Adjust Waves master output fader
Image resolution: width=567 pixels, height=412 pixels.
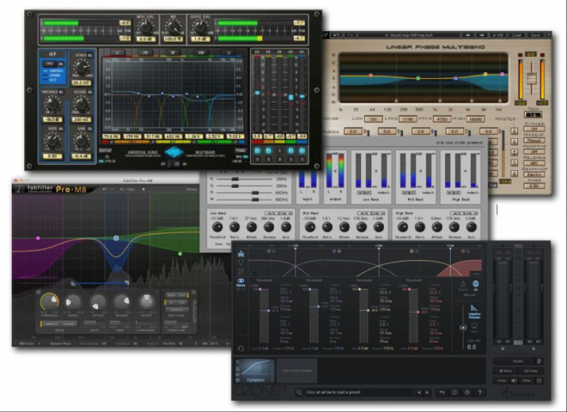click(531, 78)
